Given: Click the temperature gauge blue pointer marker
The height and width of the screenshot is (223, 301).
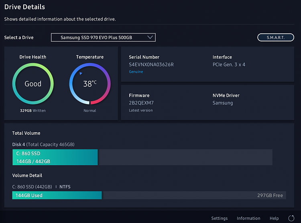Looking at the screenshot, I should pyautogui.click(x=81, y=73).
